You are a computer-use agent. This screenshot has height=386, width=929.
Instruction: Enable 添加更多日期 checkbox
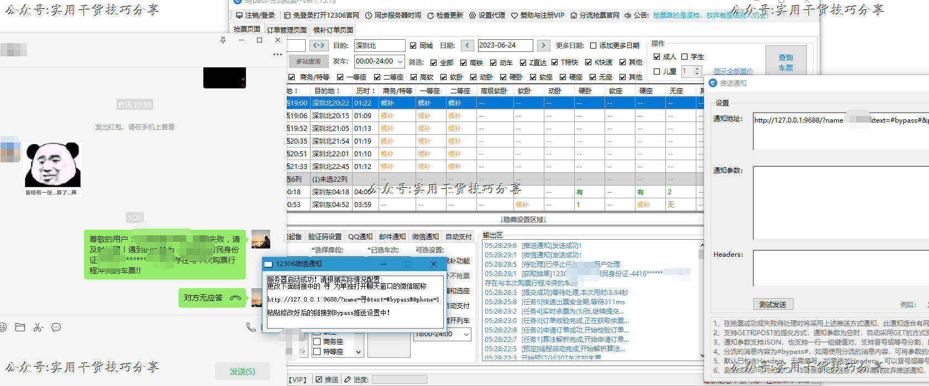coord(593,45)
